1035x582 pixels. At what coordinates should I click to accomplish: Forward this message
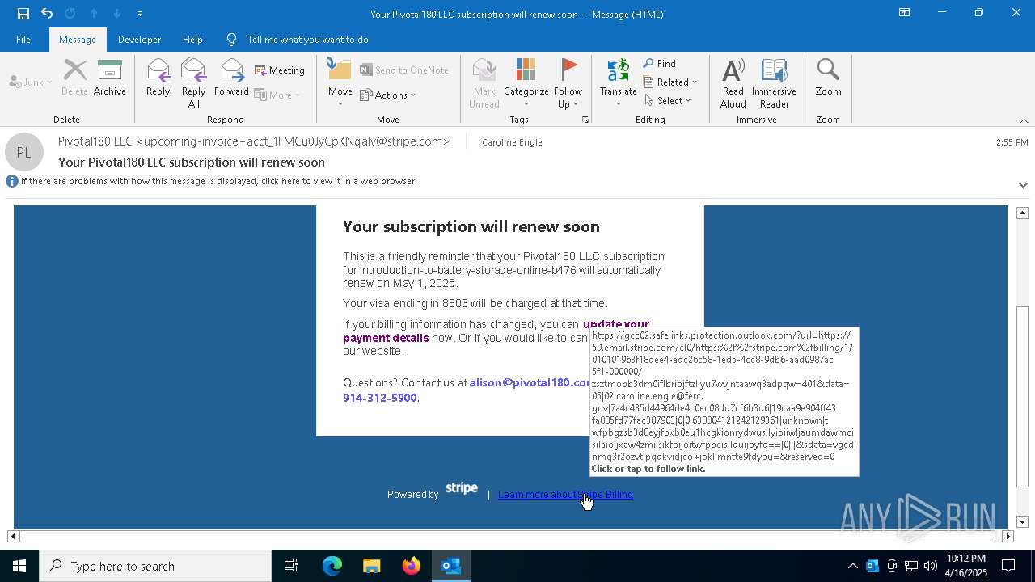pyautogui.click(x=231, y=78)
